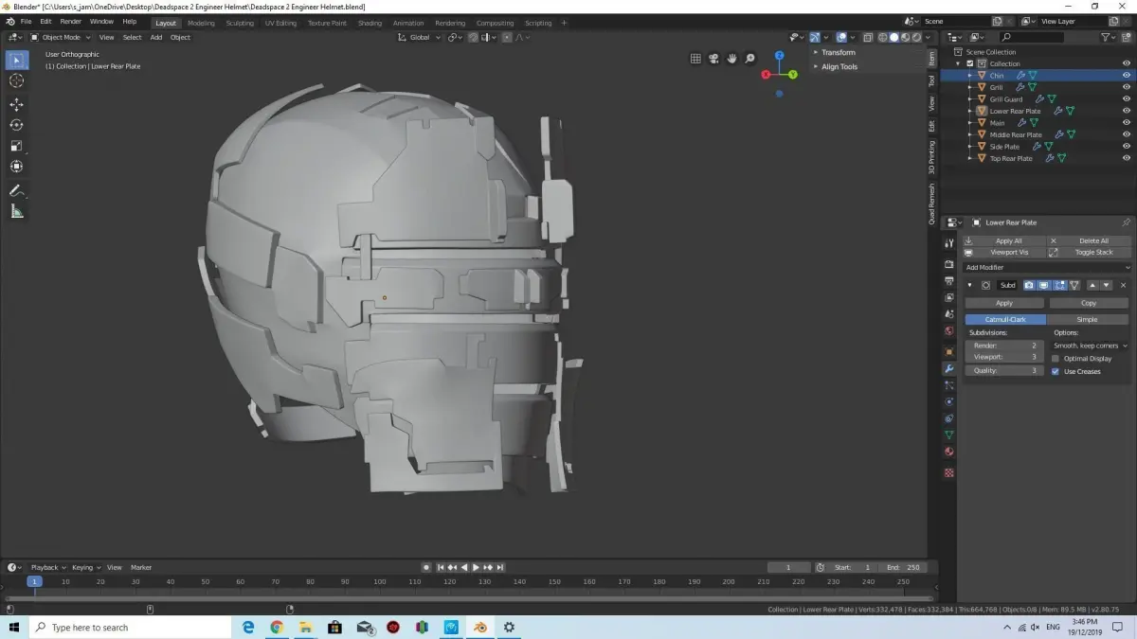Image resolution: width=1137 pixels, height=639 pixels.
Task: Open the Object Mode dropdown
Action: click(x=61, y=37)
